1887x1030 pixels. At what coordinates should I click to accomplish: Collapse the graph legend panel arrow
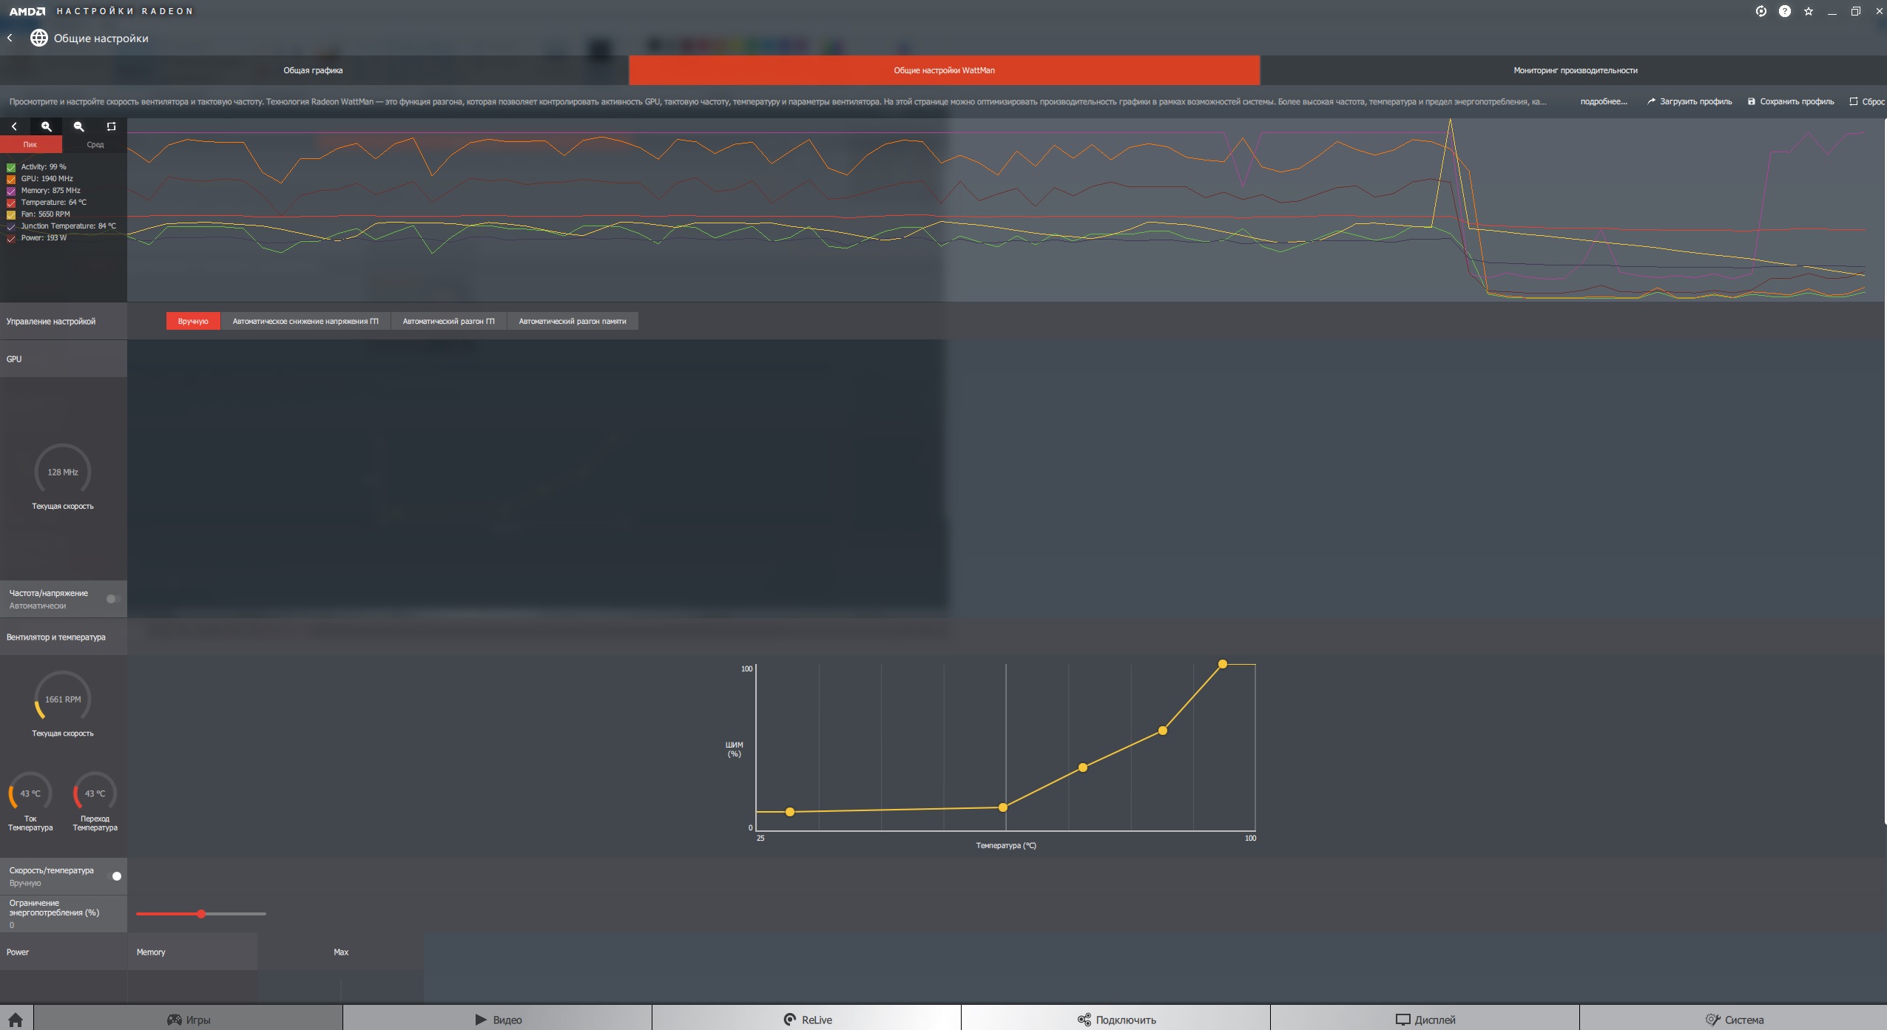tap(14, 126)
